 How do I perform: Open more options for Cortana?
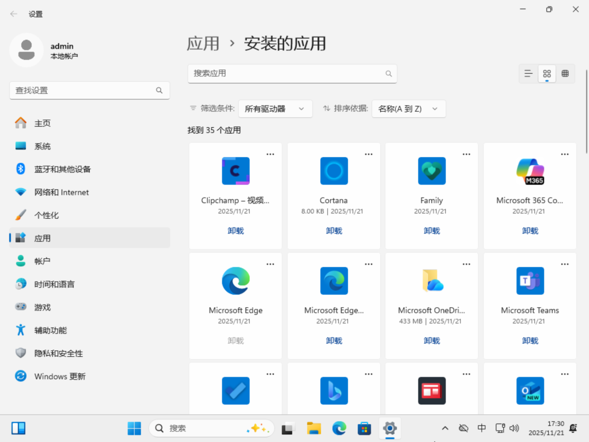[x=369, y=154]
